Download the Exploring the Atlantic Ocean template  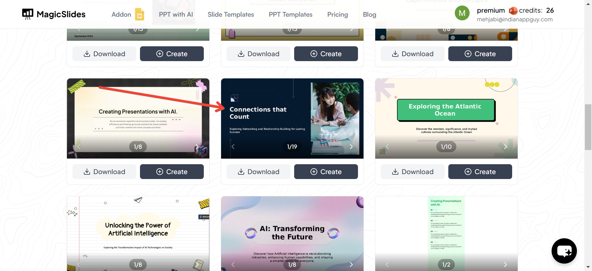(x=413, y=172)
